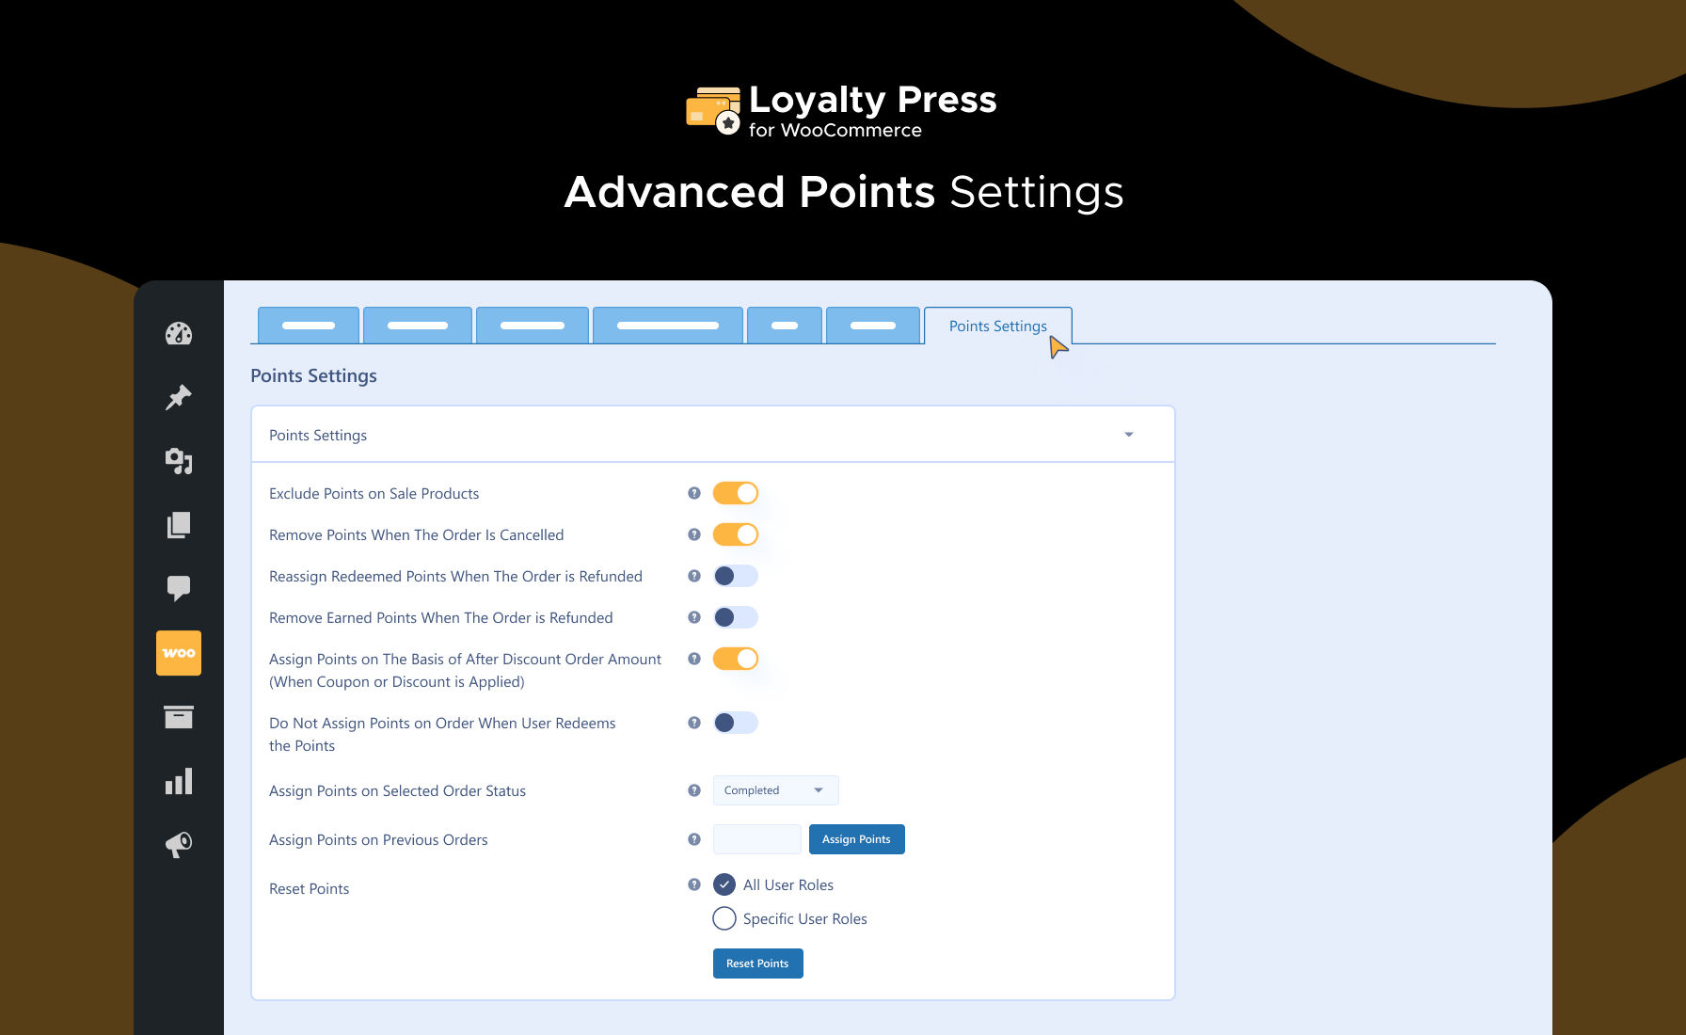Select the All User Roles radio option

[724, 884]
